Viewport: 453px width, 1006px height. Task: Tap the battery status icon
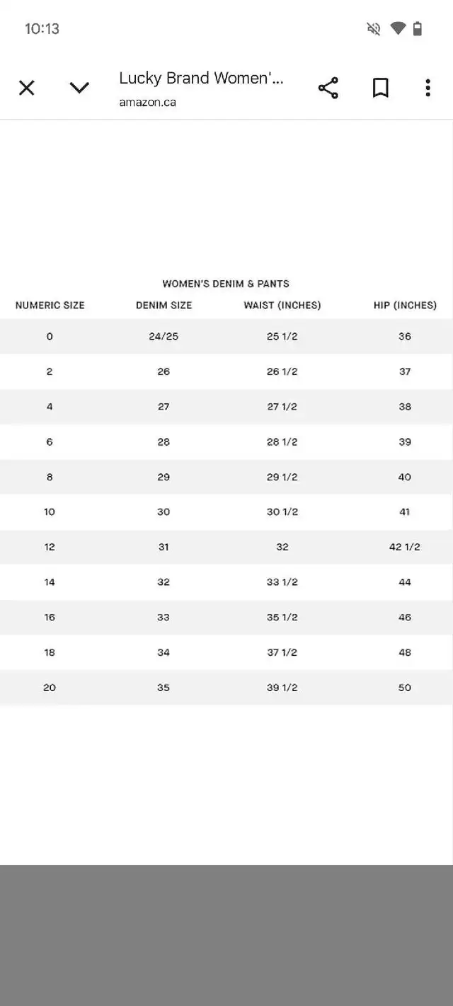point(418,28)
